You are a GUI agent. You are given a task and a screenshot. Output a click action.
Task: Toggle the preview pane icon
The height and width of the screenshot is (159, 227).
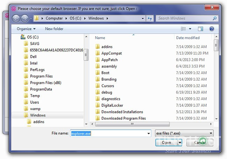(x=200, y=29)
